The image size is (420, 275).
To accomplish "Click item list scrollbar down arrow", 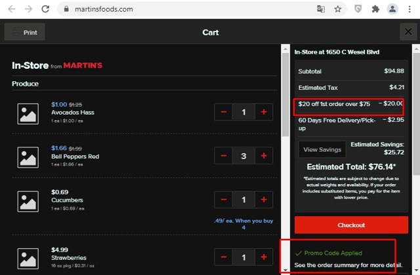I will [x=285, y=270].
